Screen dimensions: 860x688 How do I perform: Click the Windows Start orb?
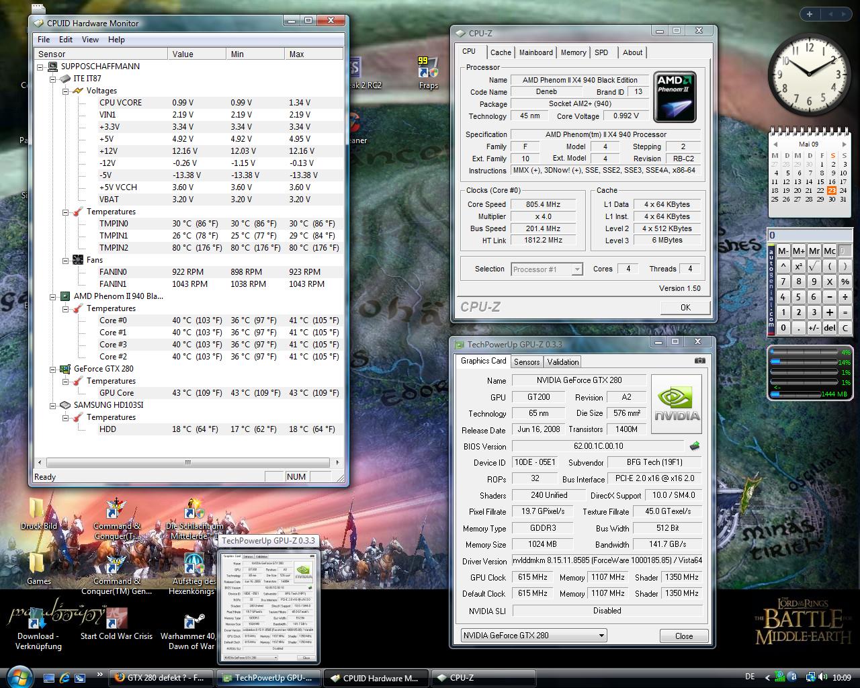click(18, 676)
